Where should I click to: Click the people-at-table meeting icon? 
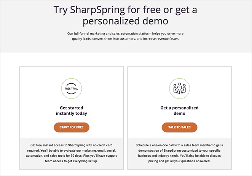coord(179,88)
